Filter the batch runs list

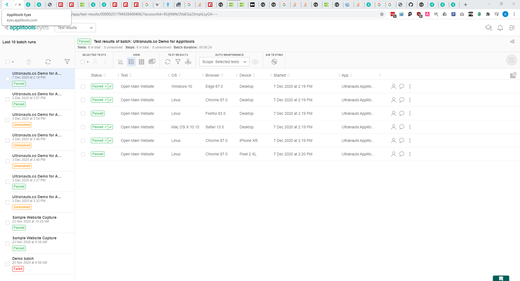click(67, 62)
